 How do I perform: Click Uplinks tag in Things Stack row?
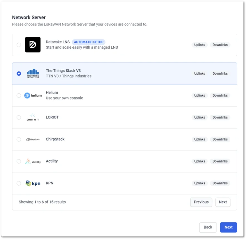click(x=199, y=73)
